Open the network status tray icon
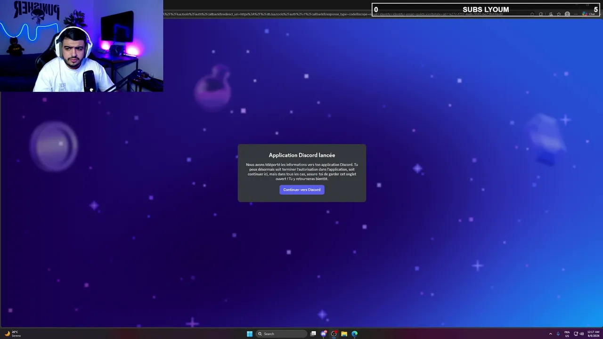 [576, 334]
